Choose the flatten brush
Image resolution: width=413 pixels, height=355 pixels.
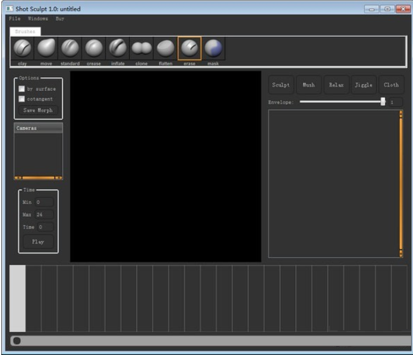(x=165, y=49)
